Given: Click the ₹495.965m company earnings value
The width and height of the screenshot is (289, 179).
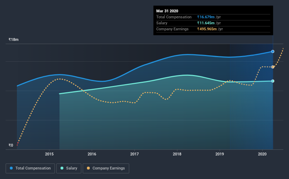Looking at the screenshot, I should [207, 29].
